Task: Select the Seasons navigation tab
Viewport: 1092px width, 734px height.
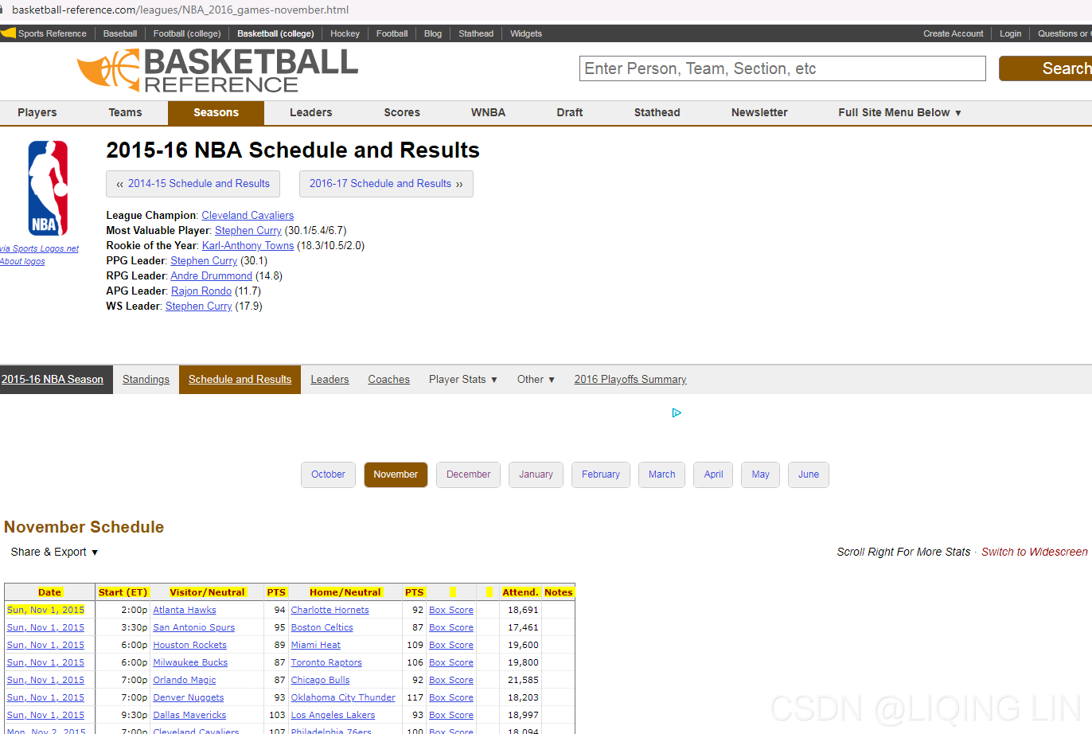Action: (x=216, y=112)
